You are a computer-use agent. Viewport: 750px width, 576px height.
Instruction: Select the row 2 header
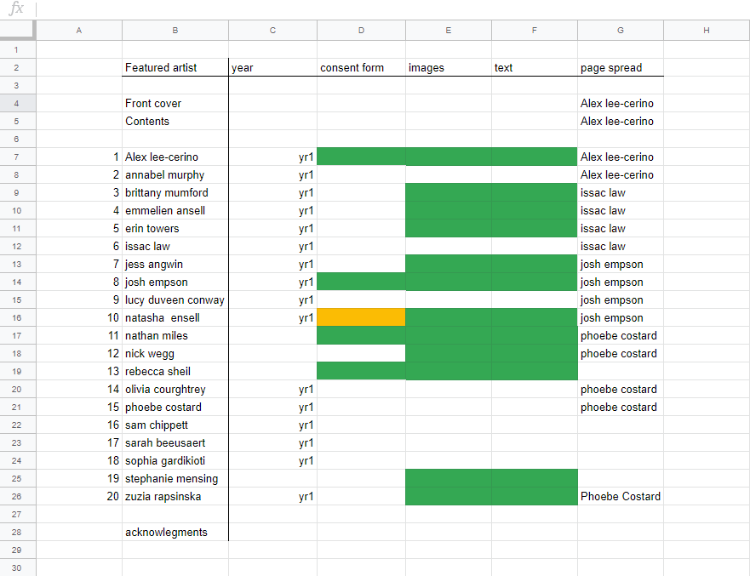tap(17, 68)
